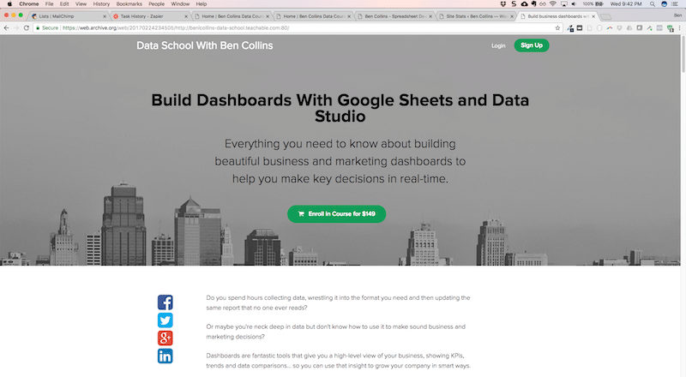Switch to the Lists | MailChimp tab
Screen dimensions: 686x377
(x=68, y=16)
